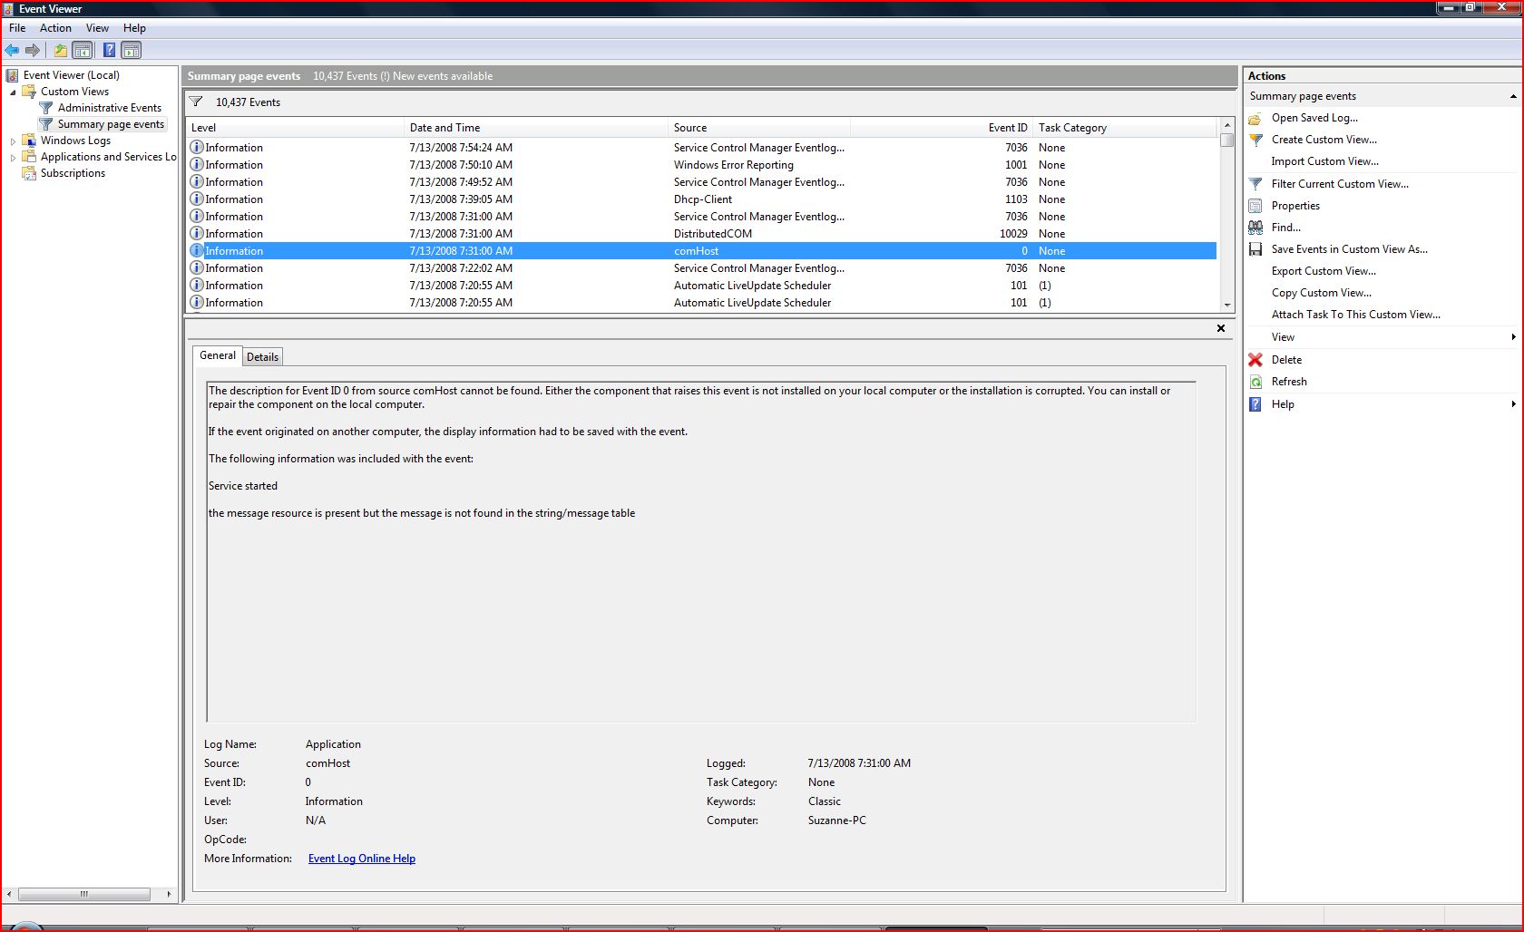1524x932 pixels.
Task: Select Administrative Events in tree
Action: 109,108
